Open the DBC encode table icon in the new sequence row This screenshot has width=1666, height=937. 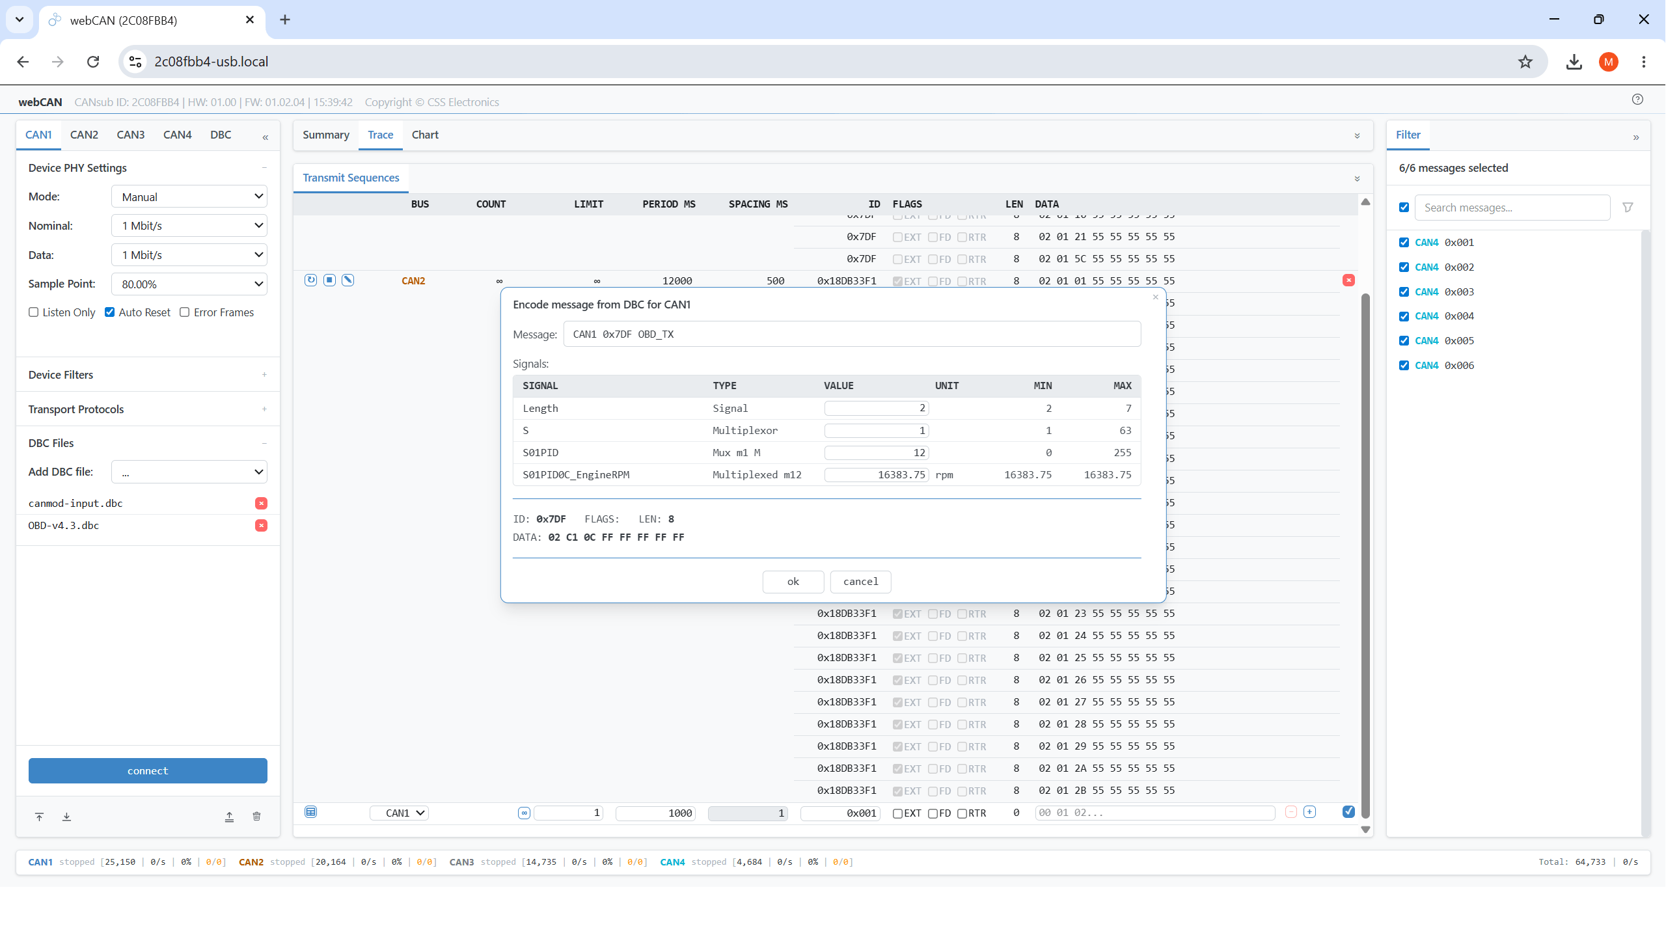click(x=311, y=812)
